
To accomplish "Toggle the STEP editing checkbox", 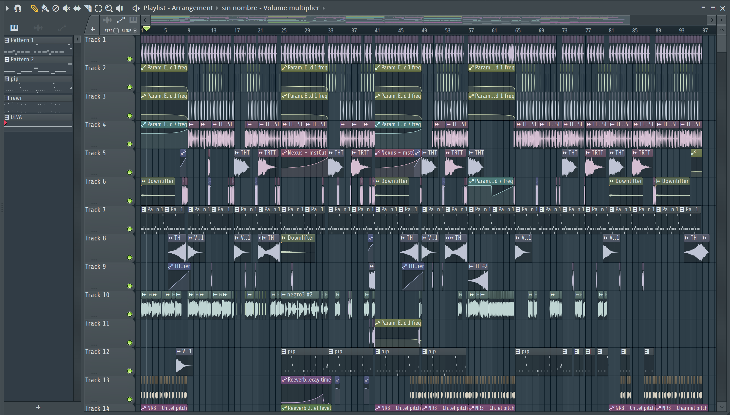I will tap(116, 30).
